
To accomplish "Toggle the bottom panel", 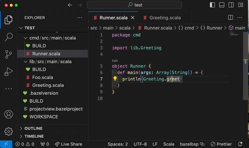I will (x=222, y=5).
